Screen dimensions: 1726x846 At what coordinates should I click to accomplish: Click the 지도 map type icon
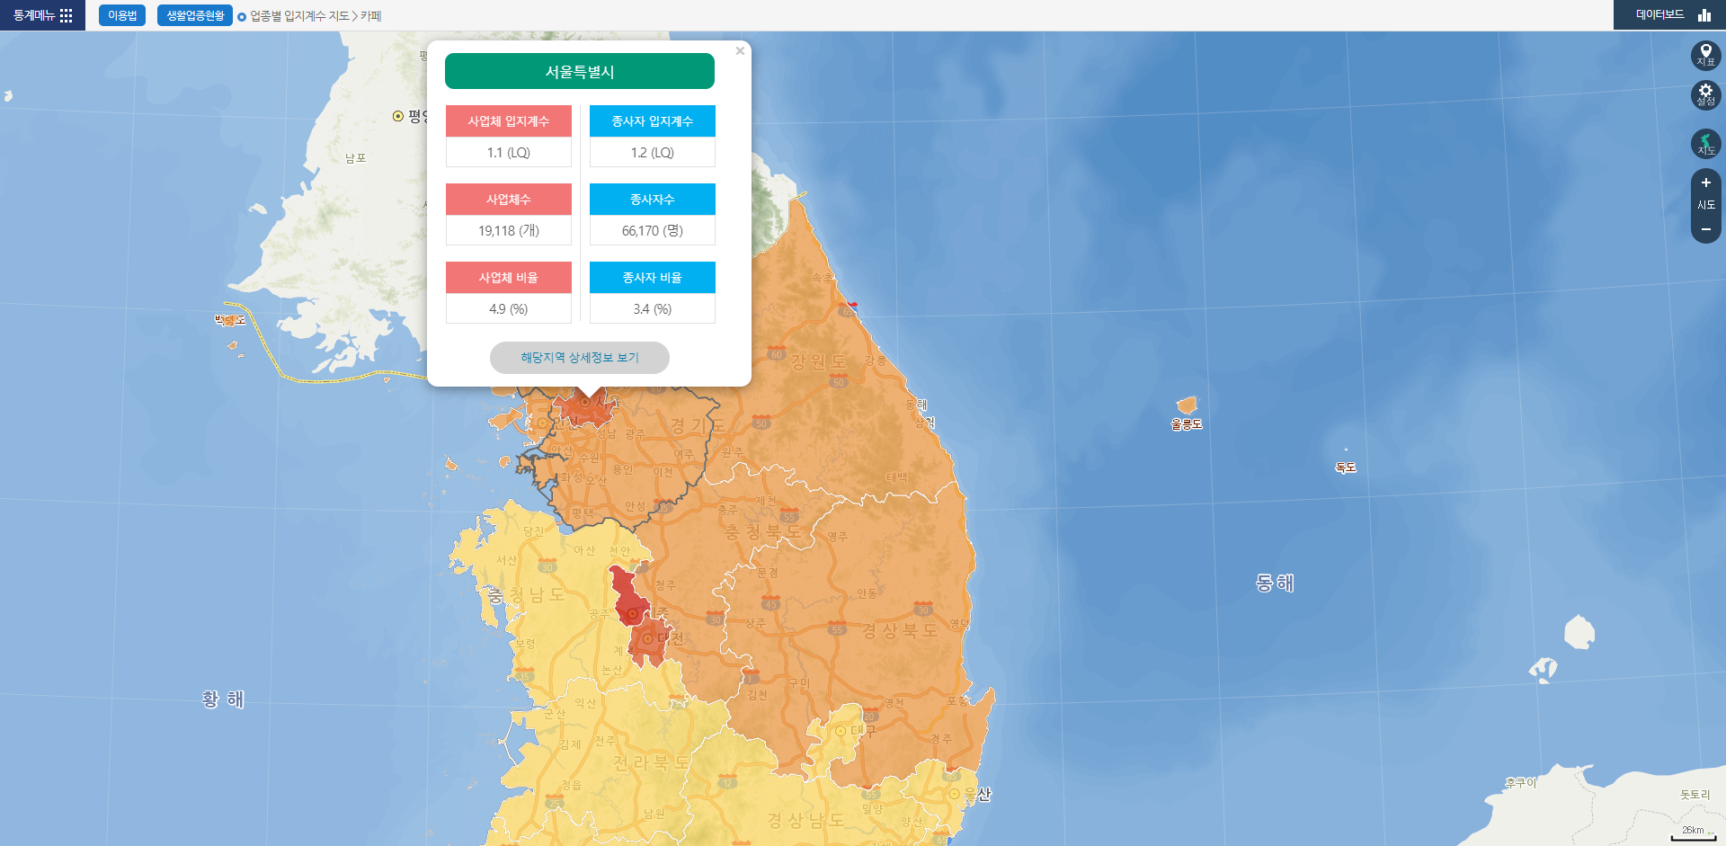[x=1705, y=144]
